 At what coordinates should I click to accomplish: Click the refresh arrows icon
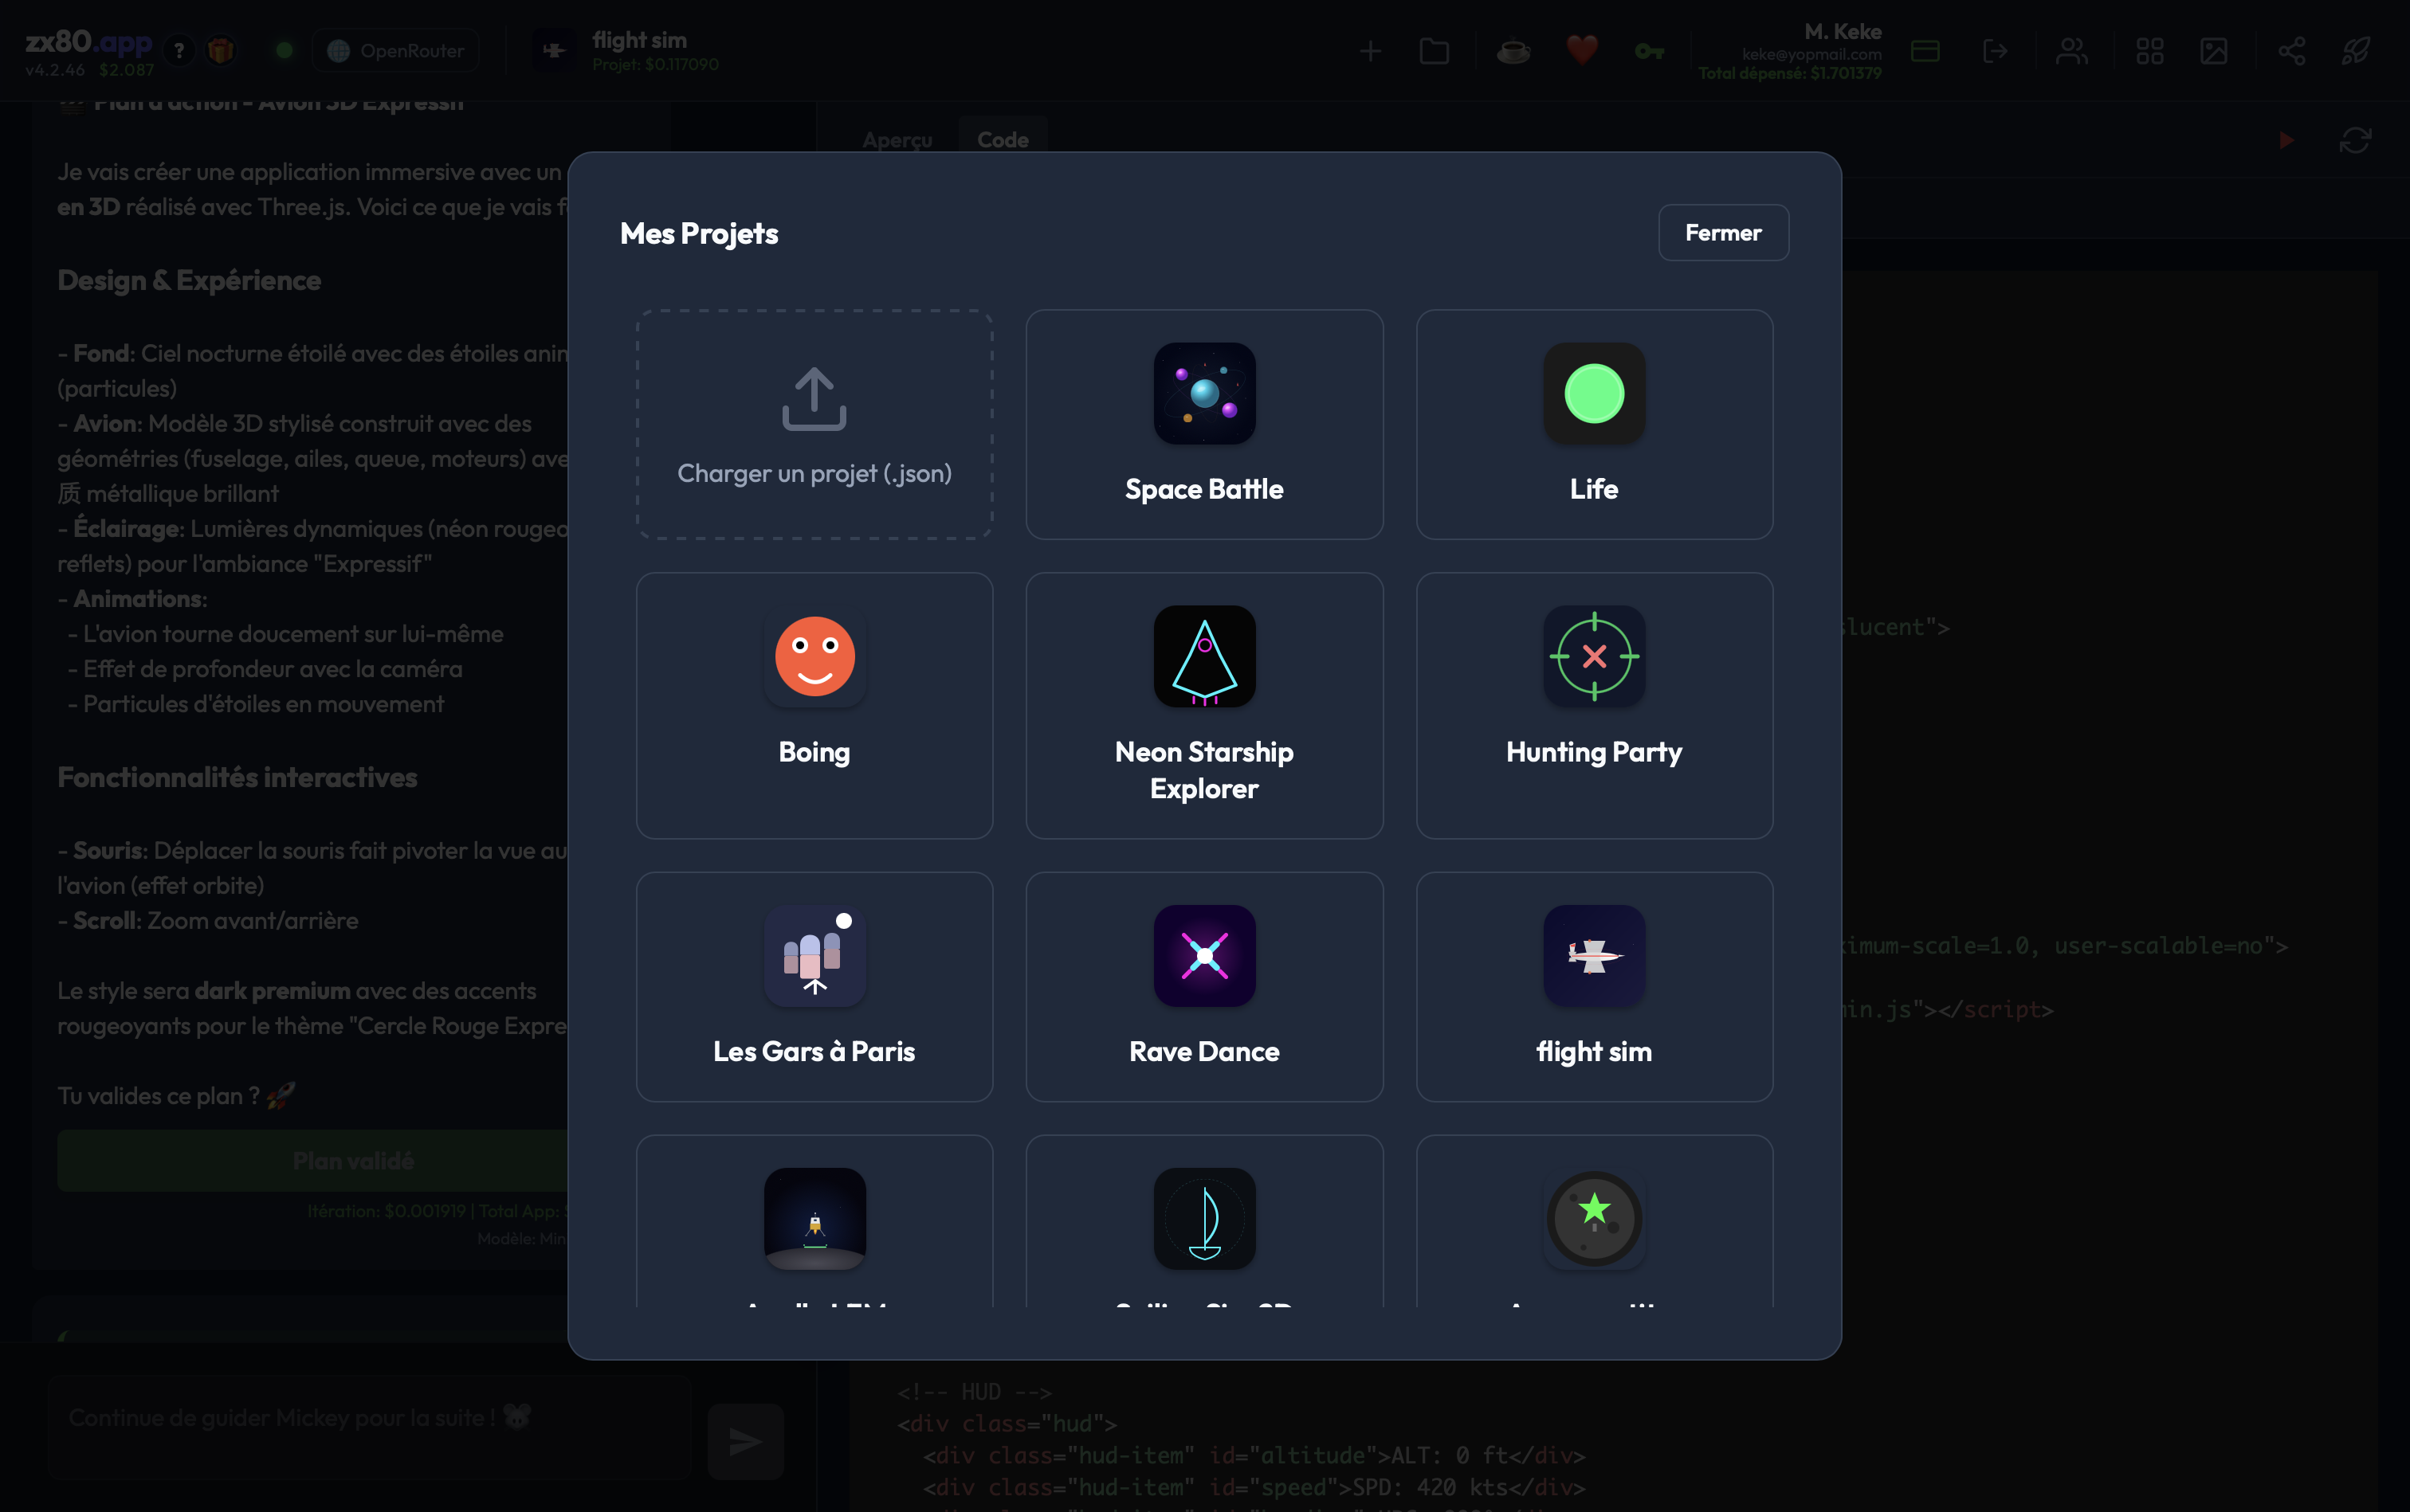tap(2356, 140)
